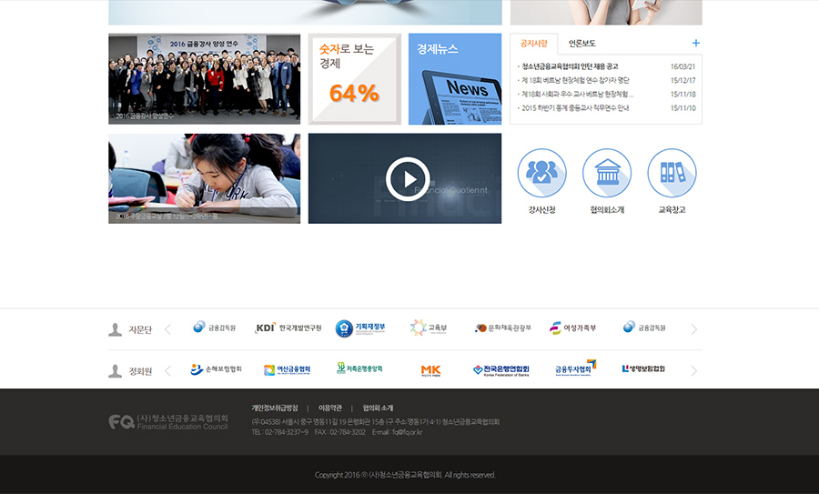This screenshot has width=819, height=494.
Task: Open the 교육창고 binders icon
Action: (672, 174)
